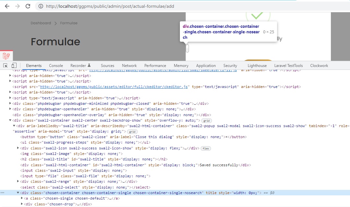Toggle the device toolbar icon

coord(14,66)
